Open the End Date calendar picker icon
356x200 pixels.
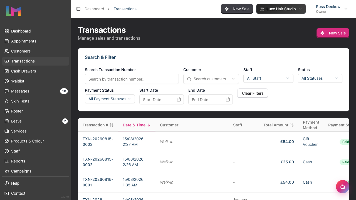click(x=228, y=99)
